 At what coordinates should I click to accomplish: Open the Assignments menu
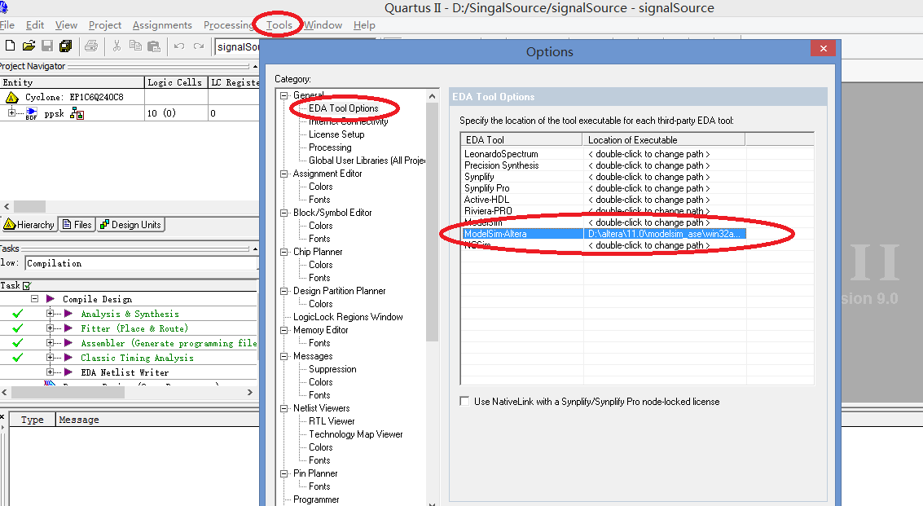pyautogui.click(x=162, y=24)
